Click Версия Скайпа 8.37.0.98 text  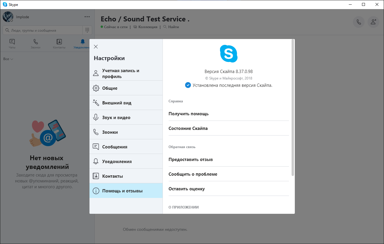229,72
